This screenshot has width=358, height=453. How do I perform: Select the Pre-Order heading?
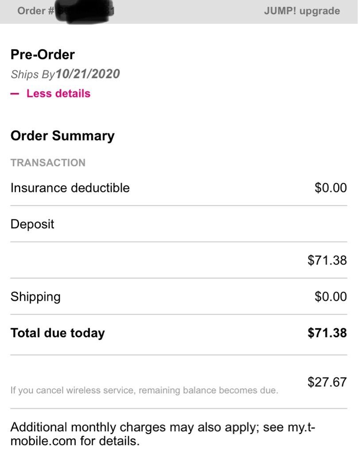point(42,54)
